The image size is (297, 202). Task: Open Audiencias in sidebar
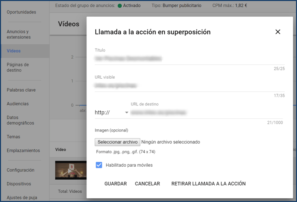[x=17, y=104]
